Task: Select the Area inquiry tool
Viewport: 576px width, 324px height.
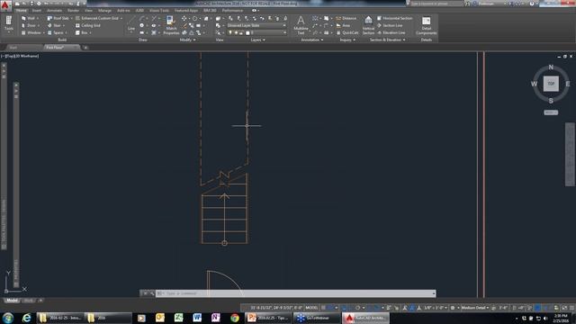Action: click(343, 25)
